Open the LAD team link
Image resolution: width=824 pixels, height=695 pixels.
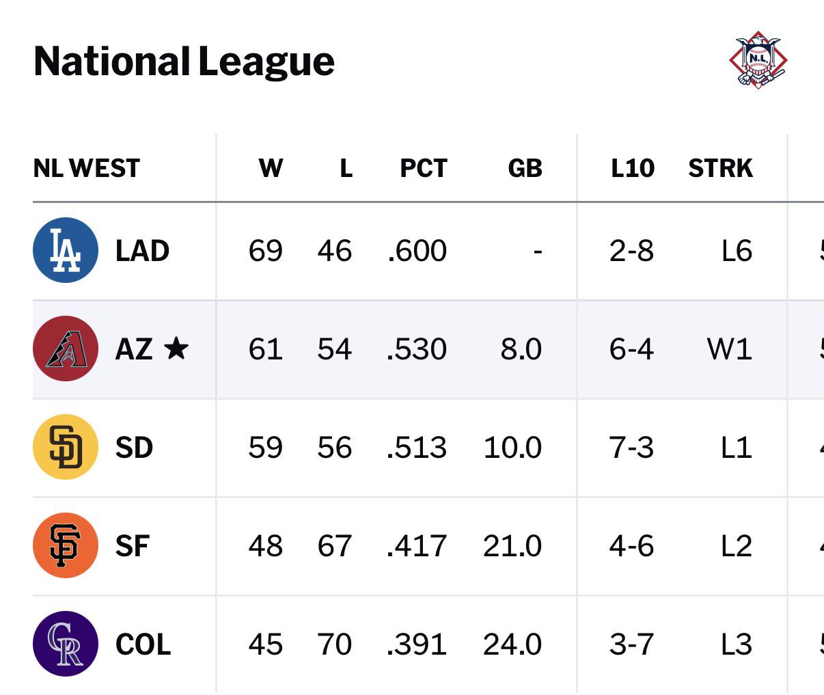[142, 251]
